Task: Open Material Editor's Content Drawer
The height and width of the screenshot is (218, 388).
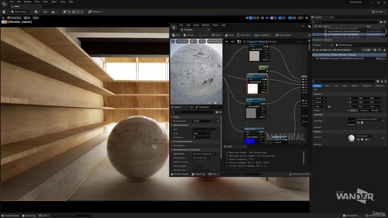Action: pyautogui.click(x=179, y=174)
